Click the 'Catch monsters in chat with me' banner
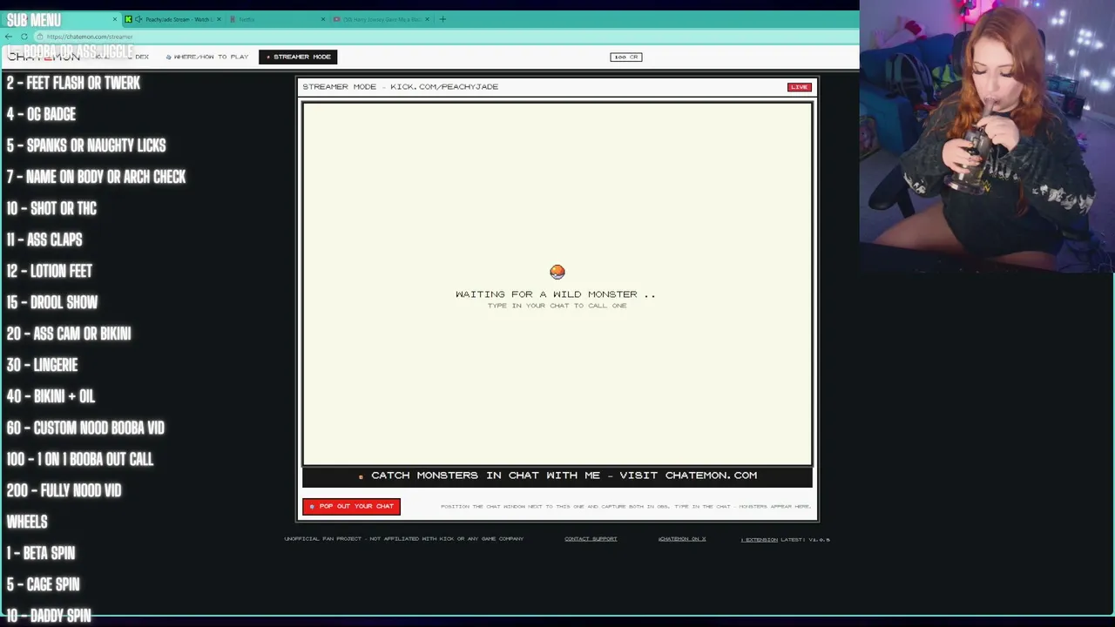The image size is (1115, 627). [x=557, y=475]
